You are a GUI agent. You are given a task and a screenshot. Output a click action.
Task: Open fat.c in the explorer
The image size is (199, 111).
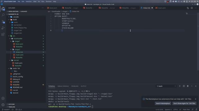[x=16, y=71]
